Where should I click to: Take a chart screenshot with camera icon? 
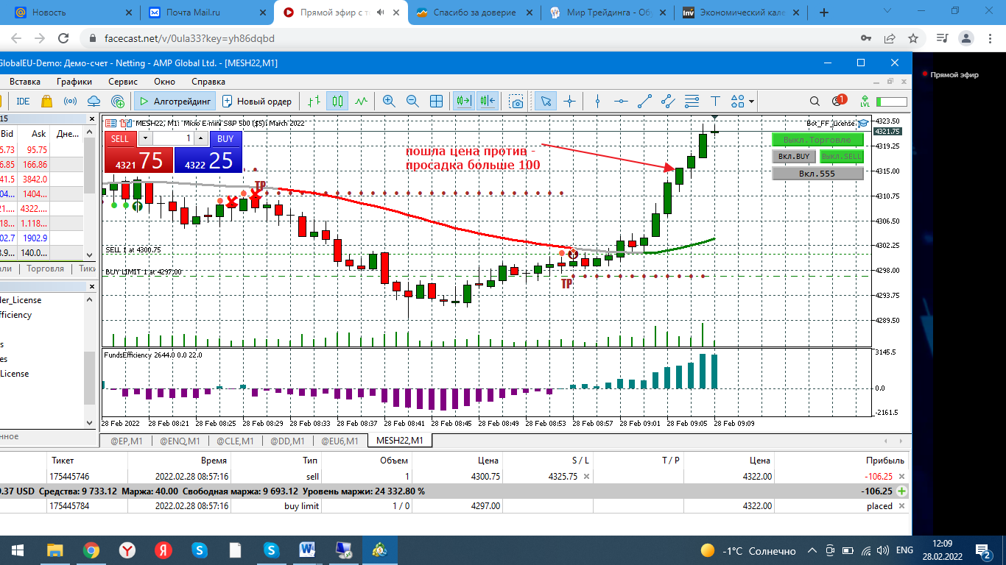pyautogui.click(x=517, y=102)
